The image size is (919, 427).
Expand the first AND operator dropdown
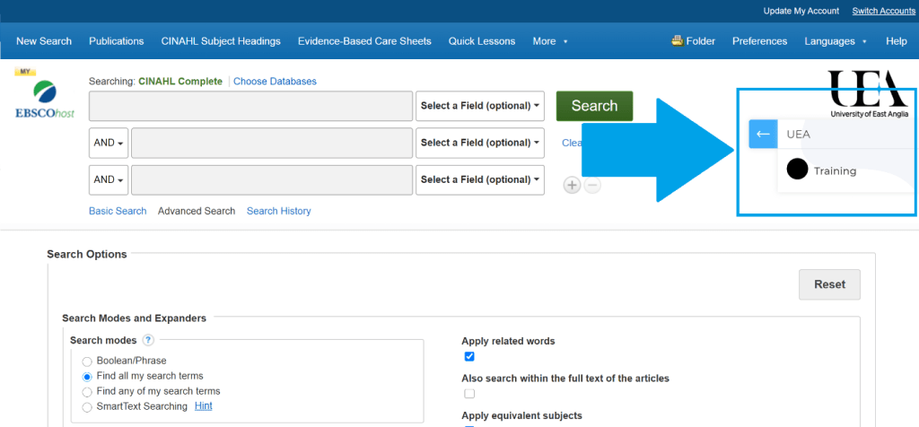(x=109, y=143)
